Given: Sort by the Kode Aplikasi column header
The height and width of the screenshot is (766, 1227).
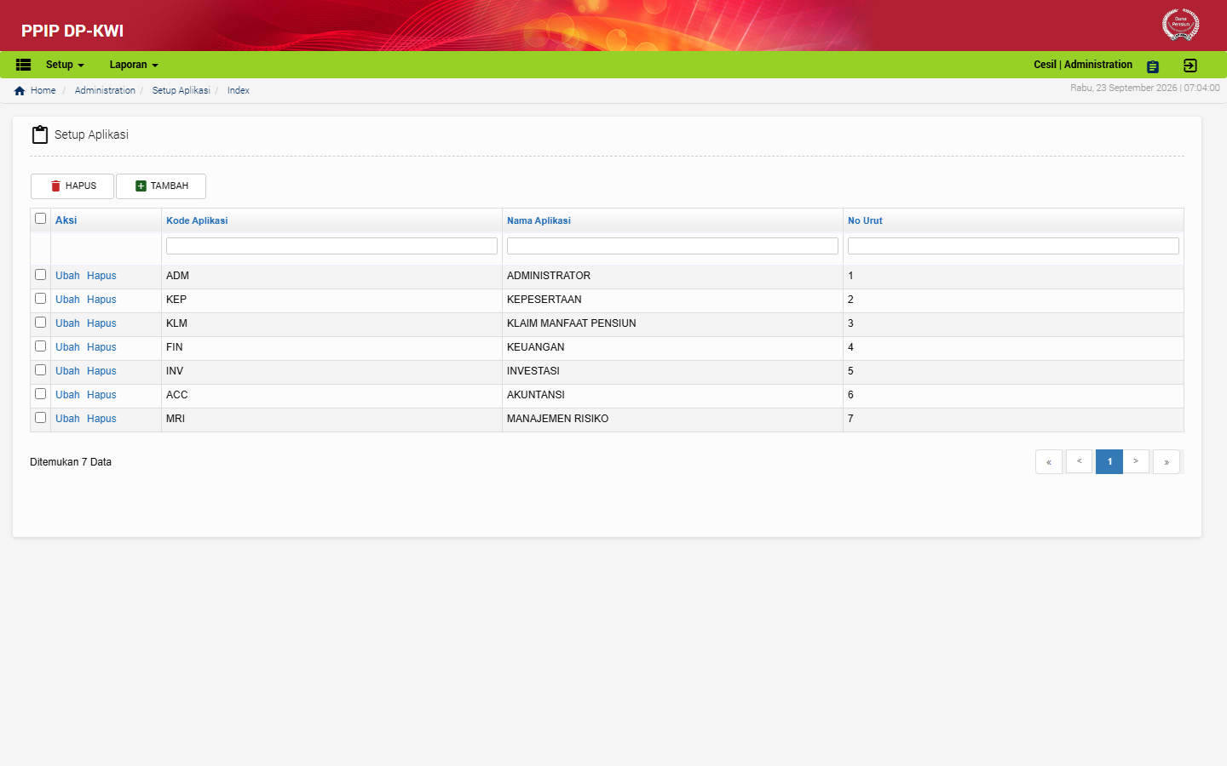Looking at the screenshot, I should [197, 220].
